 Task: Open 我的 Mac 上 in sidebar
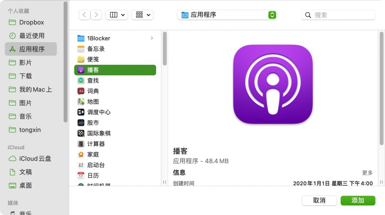pos(31,90)
